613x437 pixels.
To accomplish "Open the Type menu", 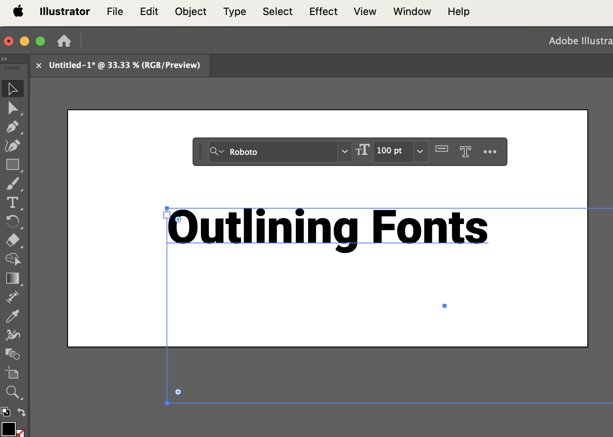I will [234, 12].
